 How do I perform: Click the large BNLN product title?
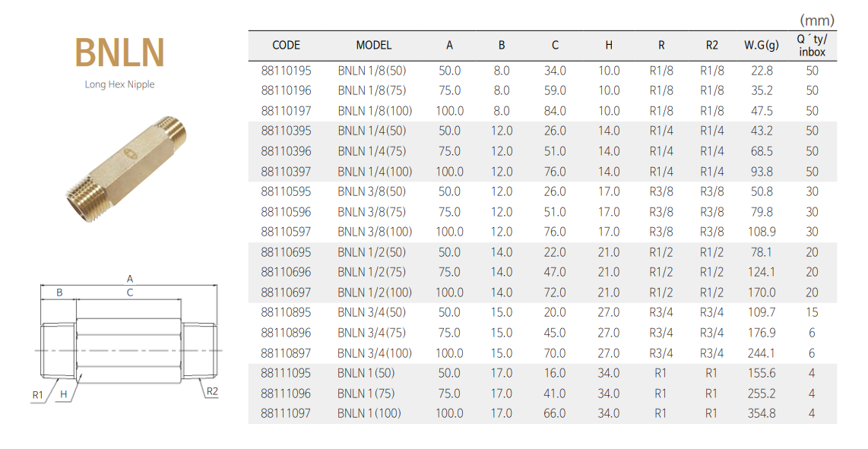pos(119,53)
